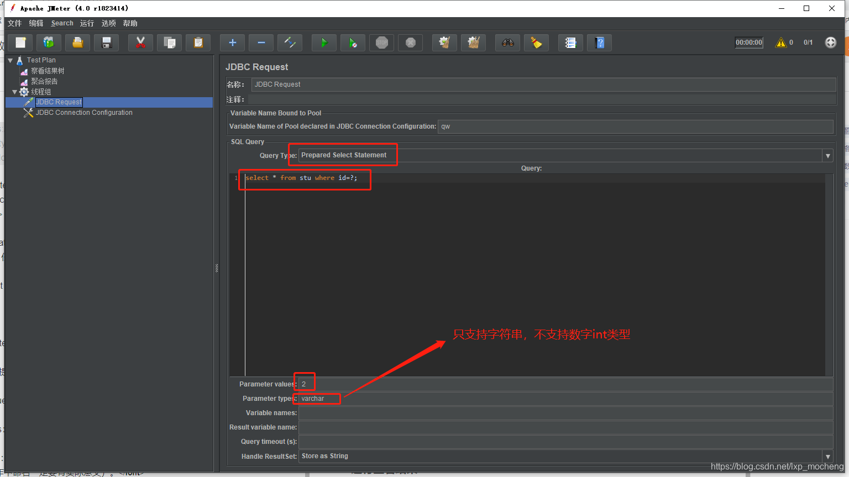Click the warning triangle log indicator
This screenshot has width=849, height=477.
coord(781,43)
